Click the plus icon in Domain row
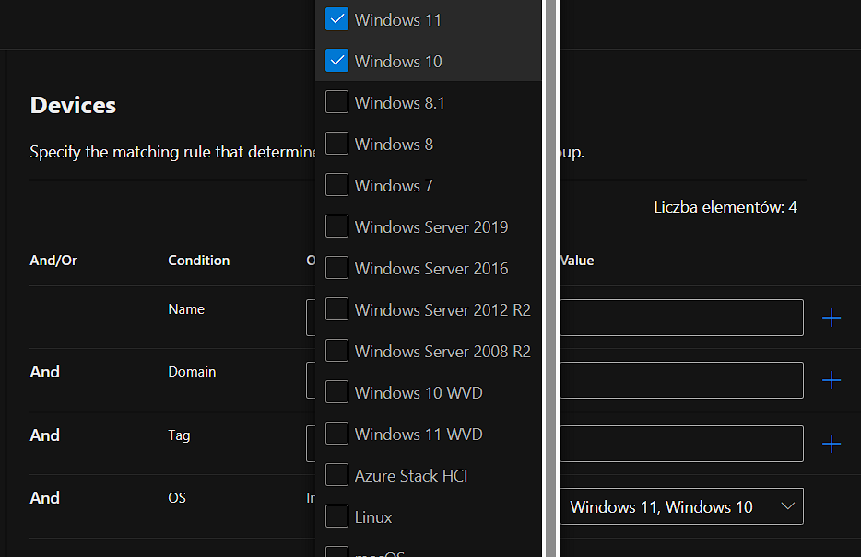 tap(831, 380)
